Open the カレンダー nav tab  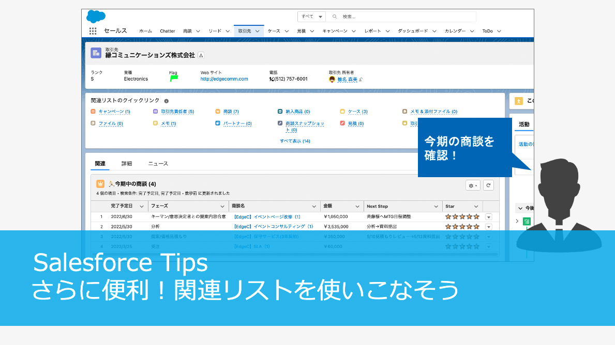(455, 31)
